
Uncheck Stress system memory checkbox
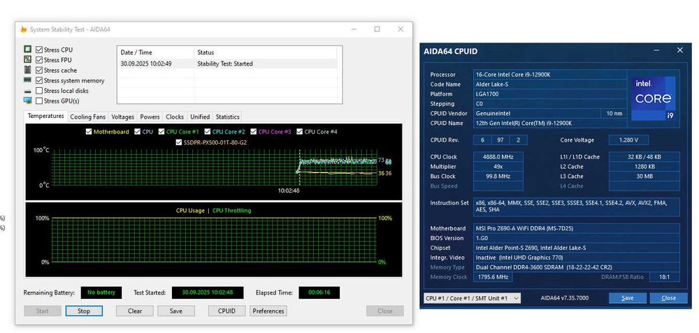click(39, 80)
